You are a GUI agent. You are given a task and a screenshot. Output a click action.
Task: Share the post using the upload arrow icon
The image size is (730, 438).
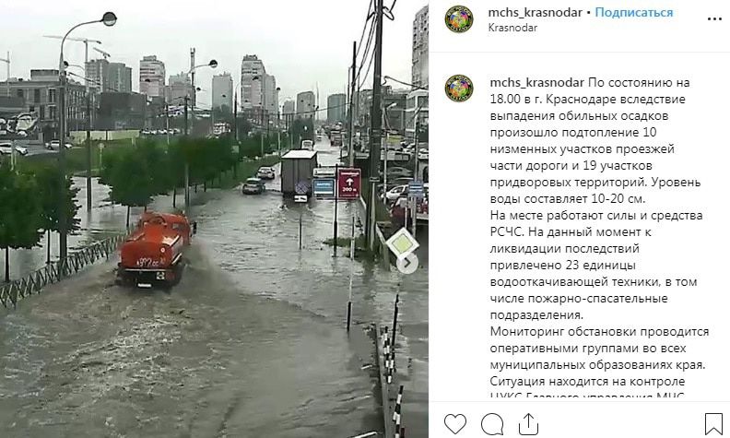pos(528,423)
